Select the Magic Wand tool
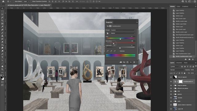Image resolution: width=197 pixels, height=111 pixels. pyautogui.click(x=2, y=18)
